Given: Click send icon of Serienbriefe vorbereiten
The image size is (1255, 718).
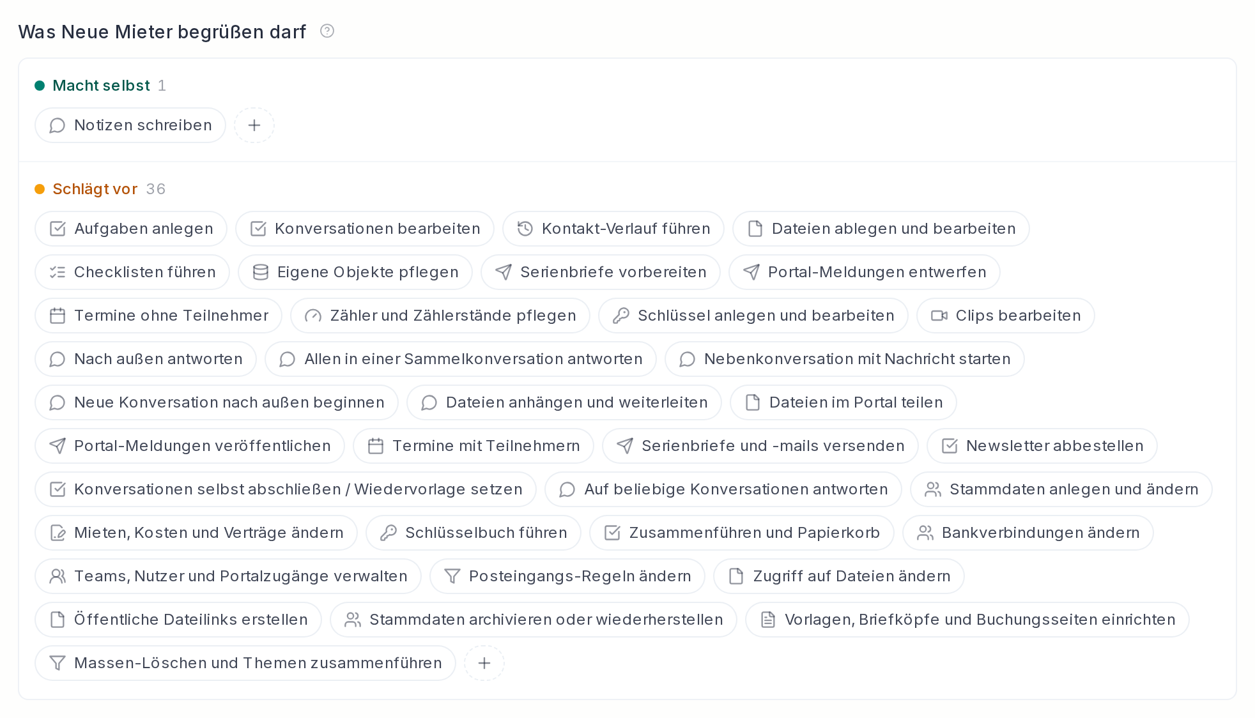Looking at the screenshot, I should tap(504, 272).
